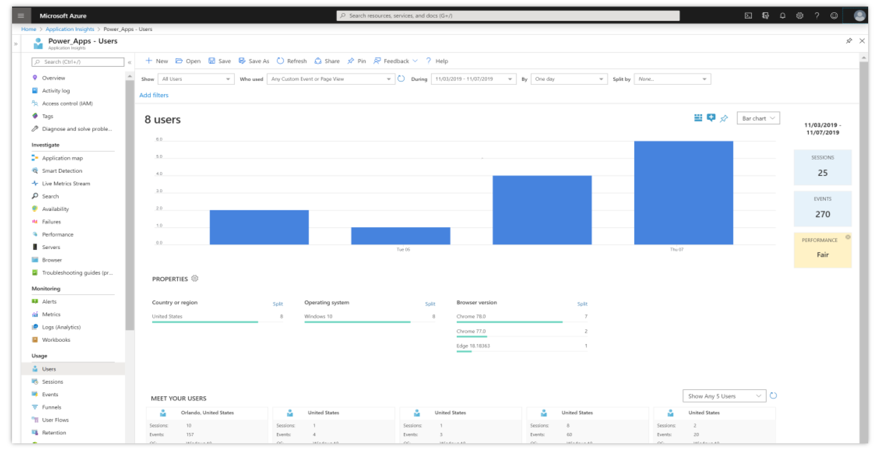Click the Cloud Shell icon in top bar
This screenshot has width=874, height=451.
748,16
